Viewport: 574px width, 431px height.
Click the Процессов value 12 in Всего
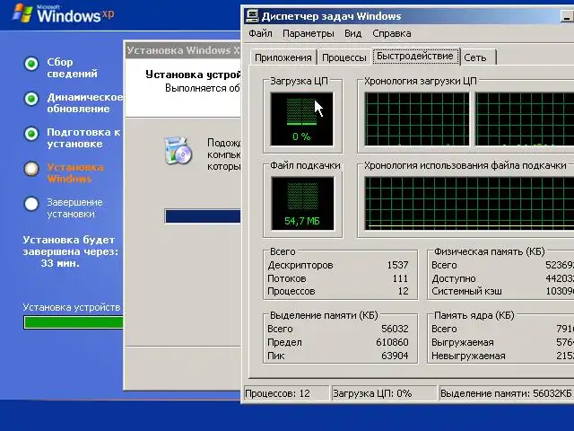(403, 291)
